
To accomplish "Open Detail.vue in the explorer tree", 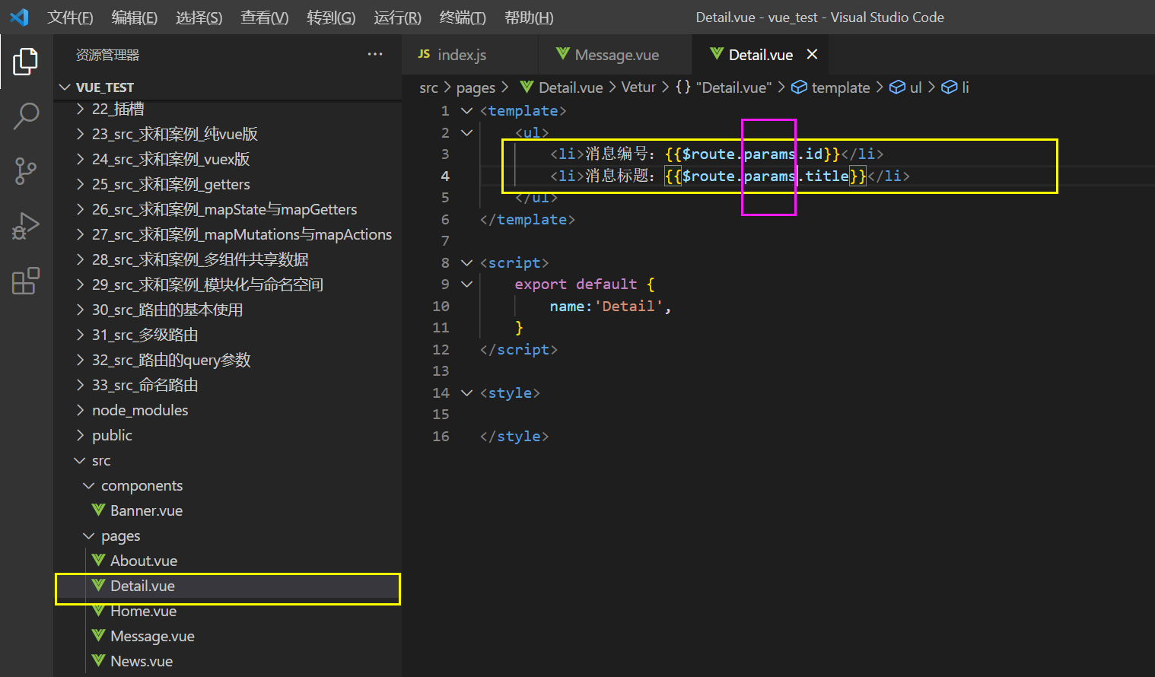I will pyautogui.click(x=228, y=586).
